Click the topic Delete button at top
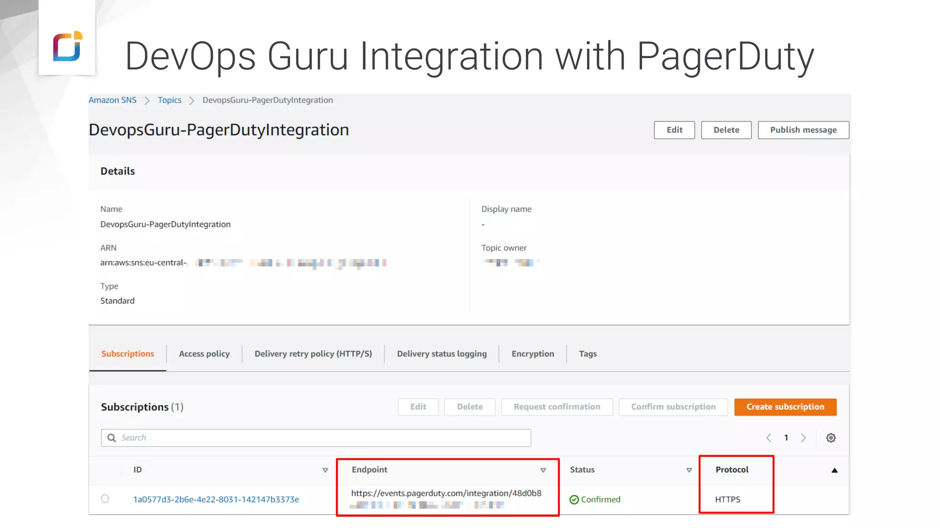Viewport: 940px width, 528px height. tap(727, 130)
